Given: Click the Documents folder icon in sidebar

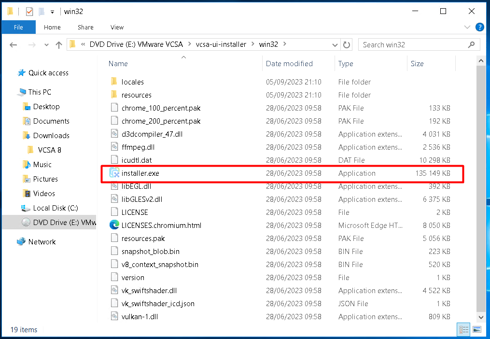Looking at the screenshot, I should [27, 121].
